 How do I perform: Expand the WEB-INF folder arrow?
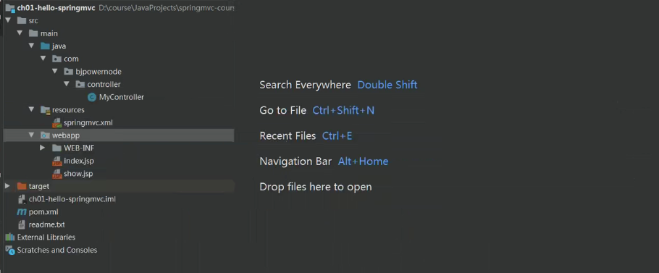43,148
